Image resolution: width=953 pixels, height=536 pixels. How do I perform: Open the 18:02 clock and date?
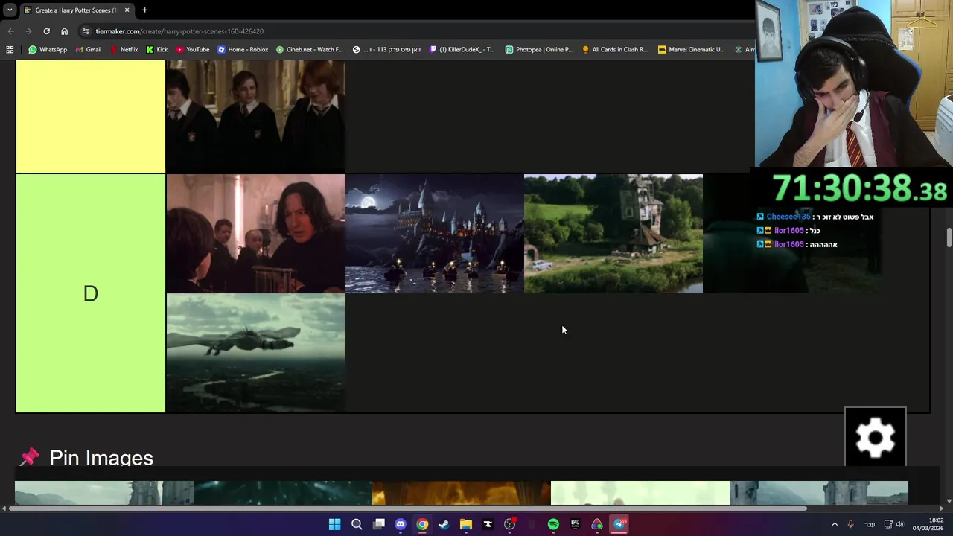point(930,524)
